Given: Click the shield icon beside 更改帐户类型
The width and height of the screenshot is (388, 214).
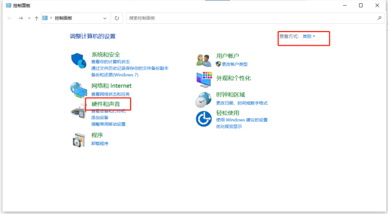Looking at the screenshot, I should click(218, 64).
